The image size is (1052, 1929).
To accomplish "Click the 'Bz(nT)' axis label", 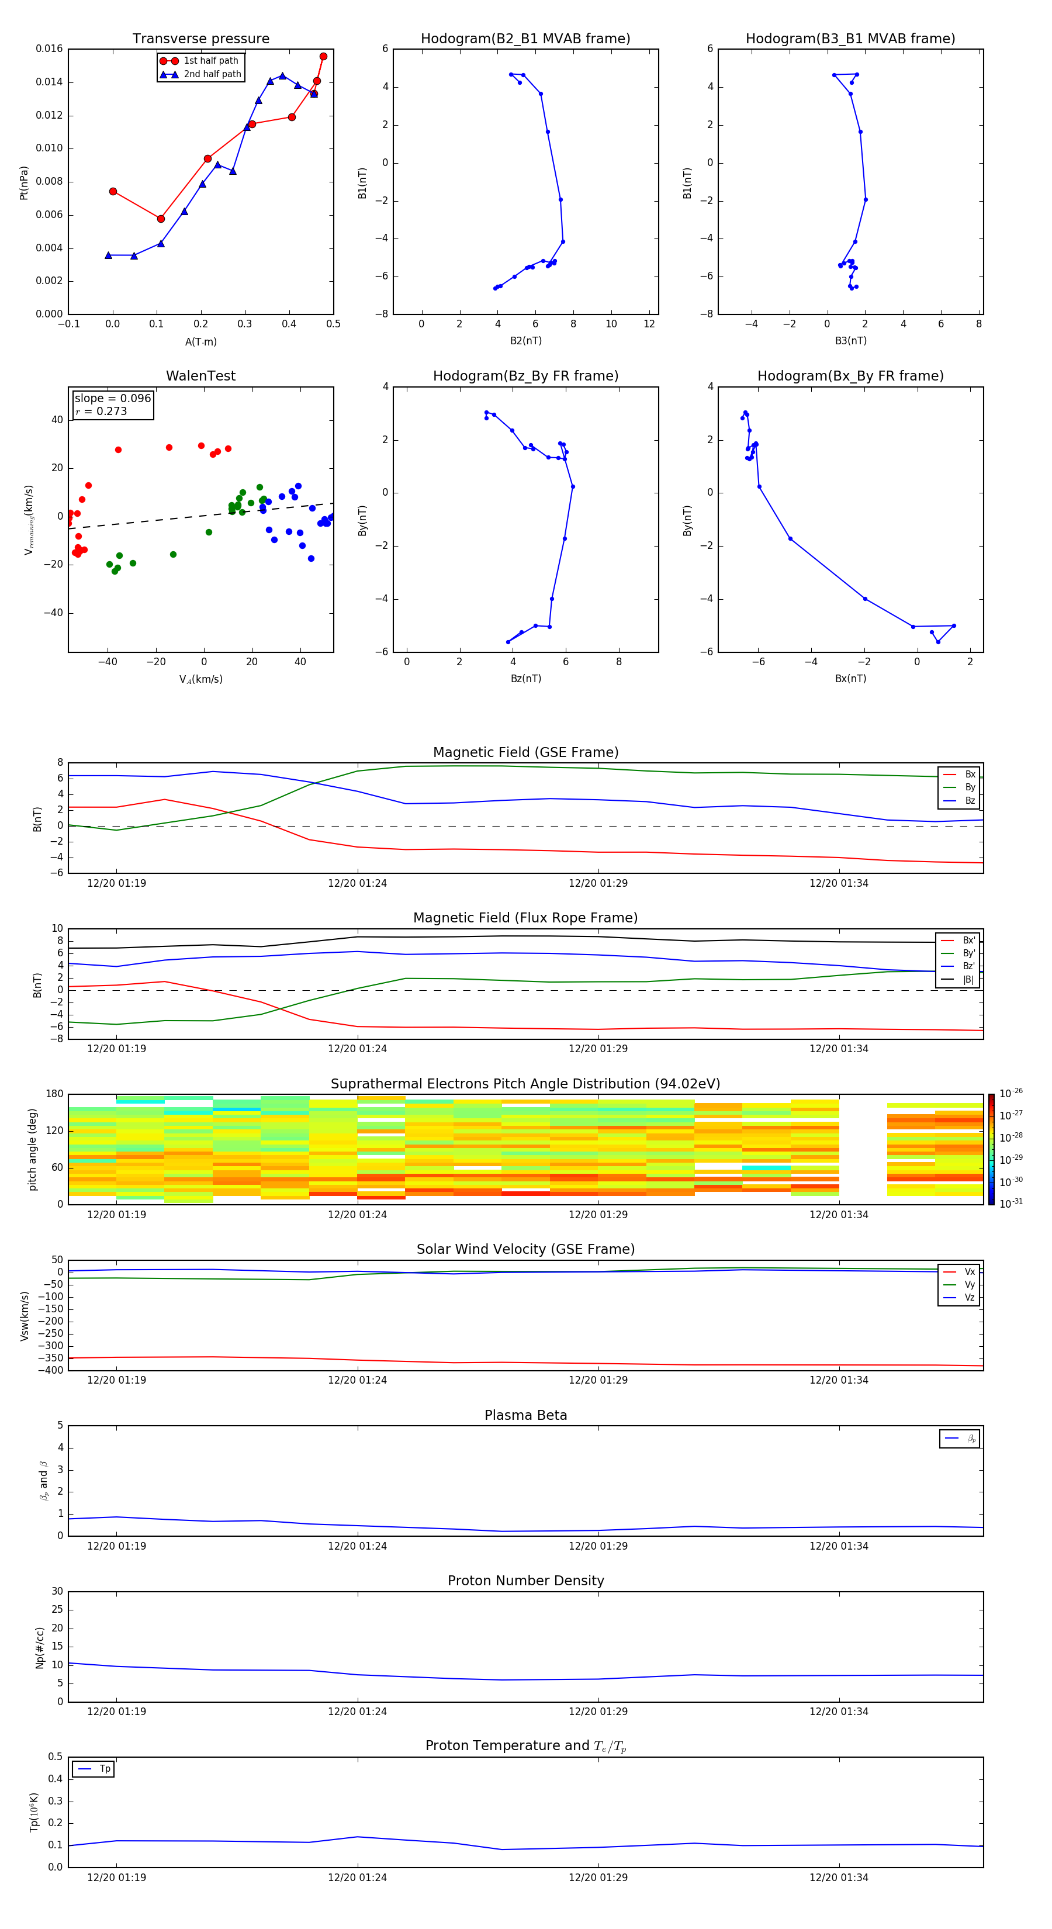I will (x=525, y=679).
